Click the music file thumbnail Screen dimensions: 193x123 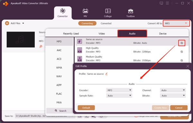[x=21, y=39]
